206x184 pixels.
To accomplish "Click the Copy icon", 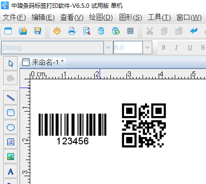I will tap(164, 31).
